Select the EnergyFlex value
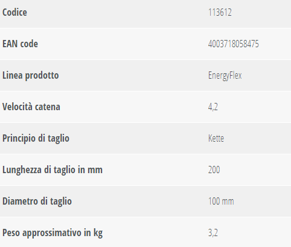Screen dimensions: 291x247 pos(225,76)
